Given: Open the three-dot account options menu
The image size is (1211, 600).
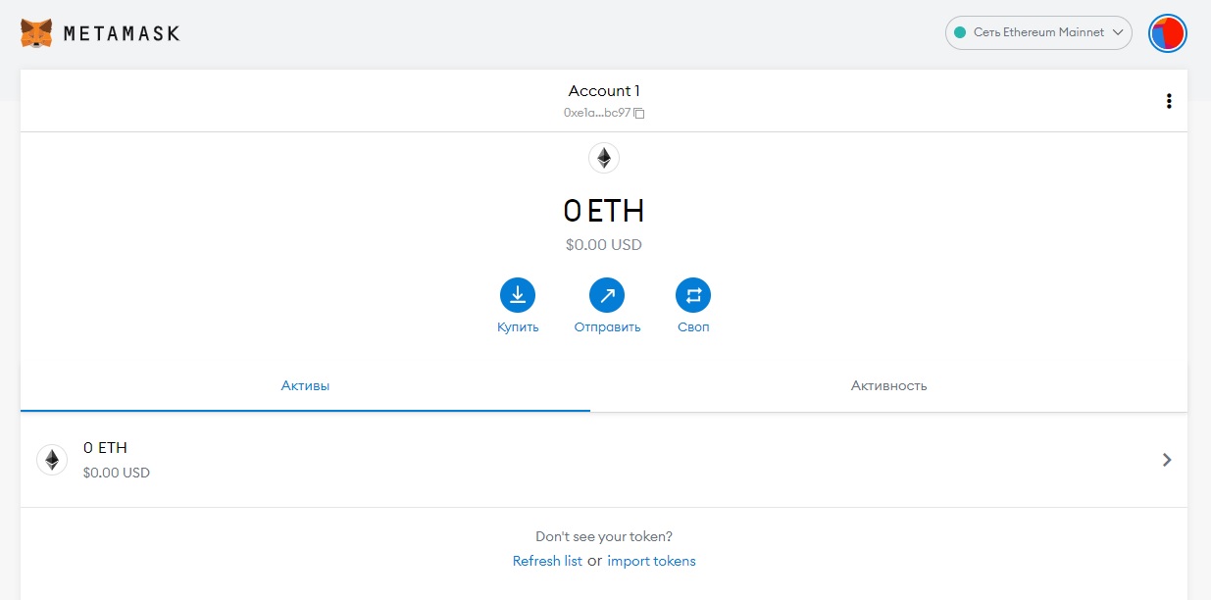Looking at the screenshot, I should click(x=1168, y=101).
